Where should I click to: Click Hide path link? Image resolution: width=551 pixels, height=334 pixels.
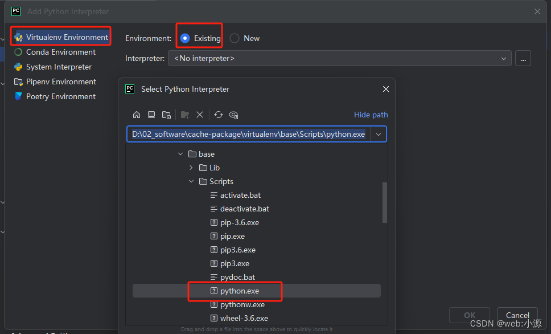click(x=371, y=115)
